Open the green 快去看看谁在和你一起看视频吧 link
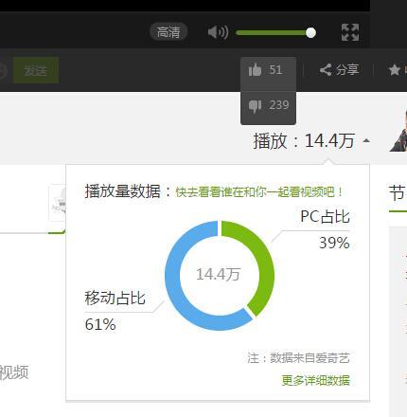Image resolution: width=407 pixels, height=417 pixels. tap(258, 191)
